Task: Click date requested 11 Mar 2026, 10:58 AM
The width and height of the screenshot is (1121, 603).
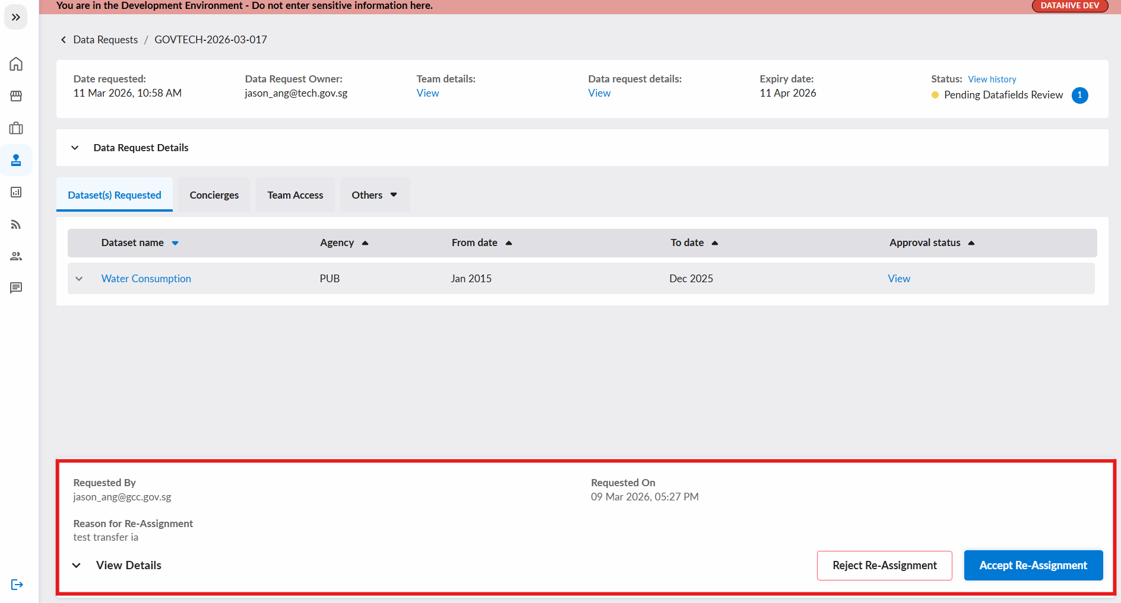Action: coord(127,93)
